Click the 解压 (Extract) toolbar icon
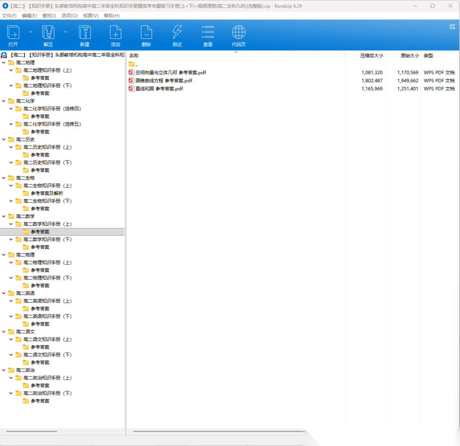The height and width of the screenshot is (446, 460). pos(48,33)
